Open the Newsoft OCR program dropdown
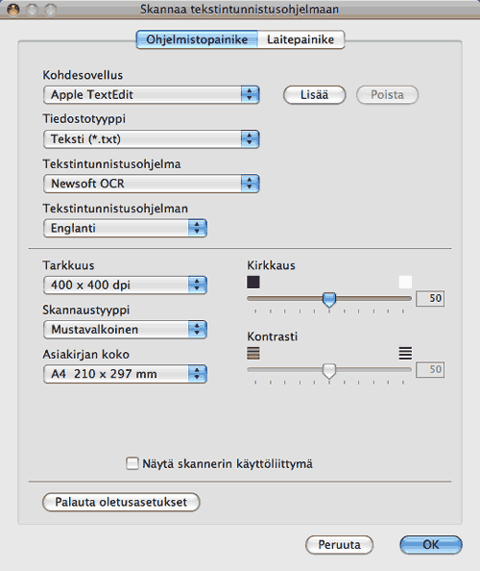 pos(151,184)
